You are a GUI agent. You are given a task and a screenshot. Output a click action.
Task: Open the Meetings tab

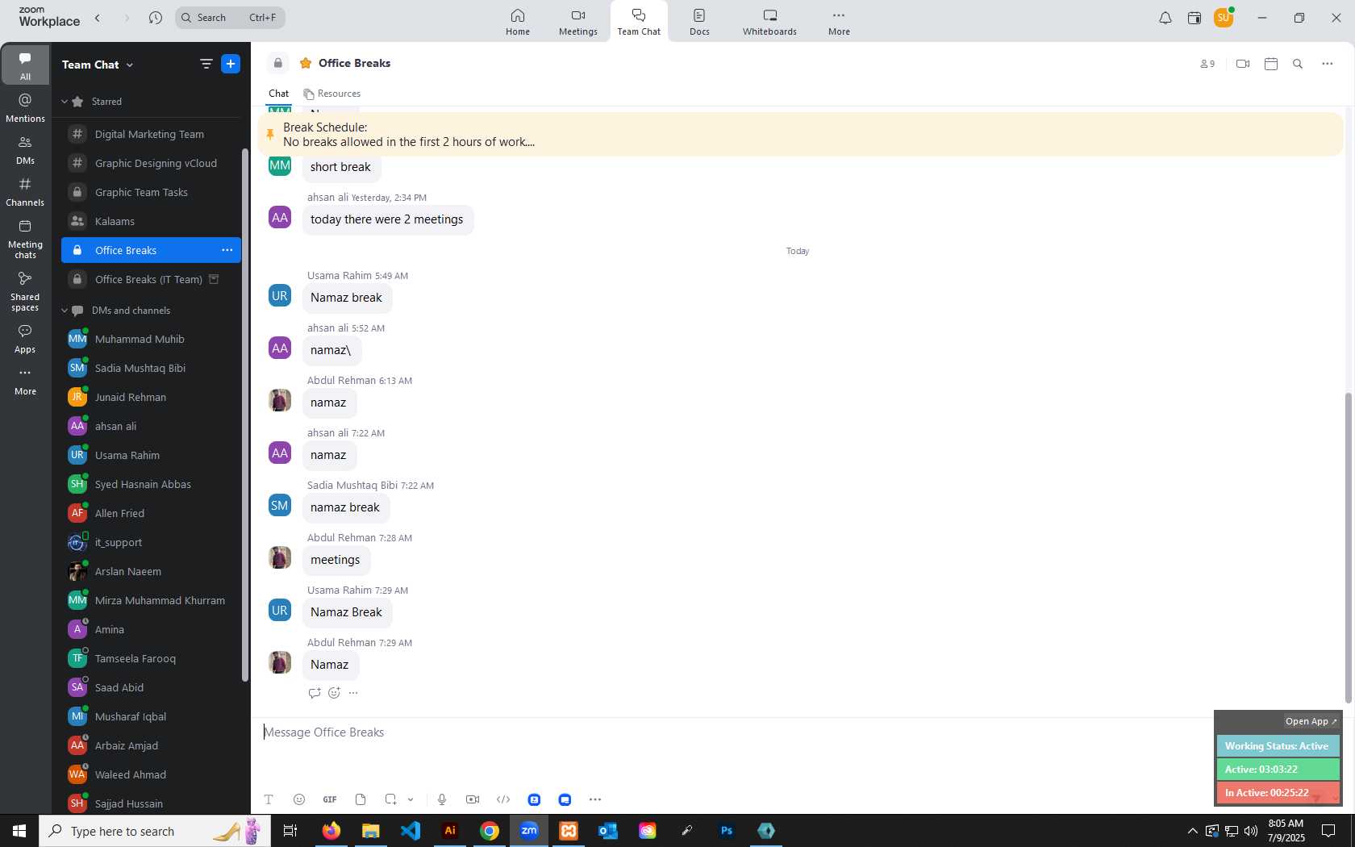[x=577, y=22]
